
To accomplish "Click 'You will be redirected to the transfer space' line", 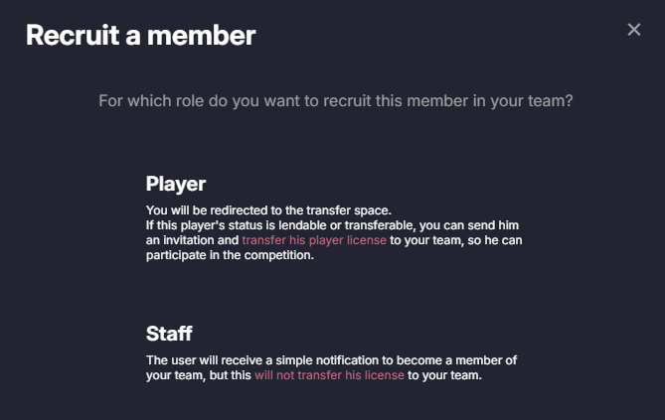I will (x=268, y=210).
